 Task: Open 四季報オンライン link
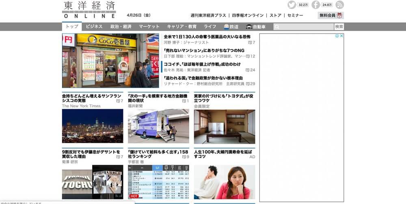(x=248, y=15)
